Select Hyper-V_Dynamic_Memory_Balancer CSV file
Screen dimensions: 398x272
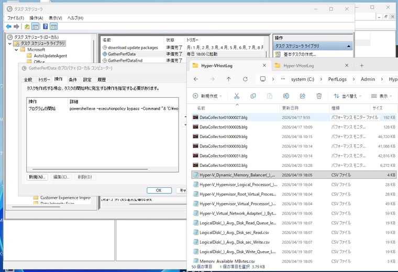(x=294, y=175)
